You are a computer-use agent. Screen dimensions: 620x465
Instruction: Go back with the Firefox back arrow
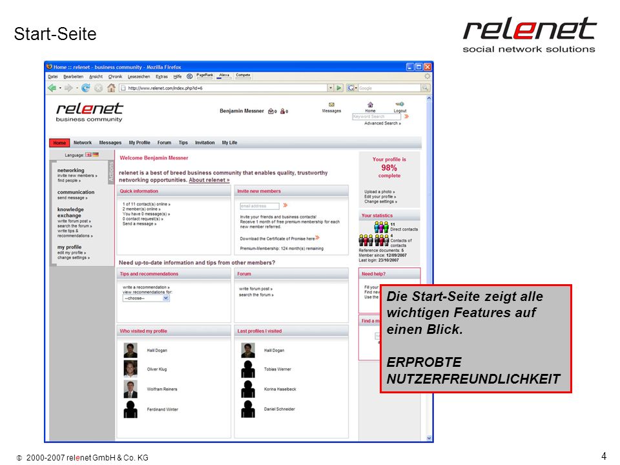52,88
